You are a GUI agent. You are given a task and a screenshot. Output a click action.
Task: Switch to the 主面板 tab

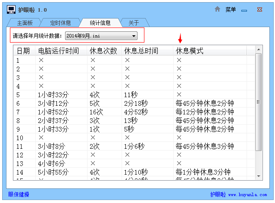coord(25,23)
